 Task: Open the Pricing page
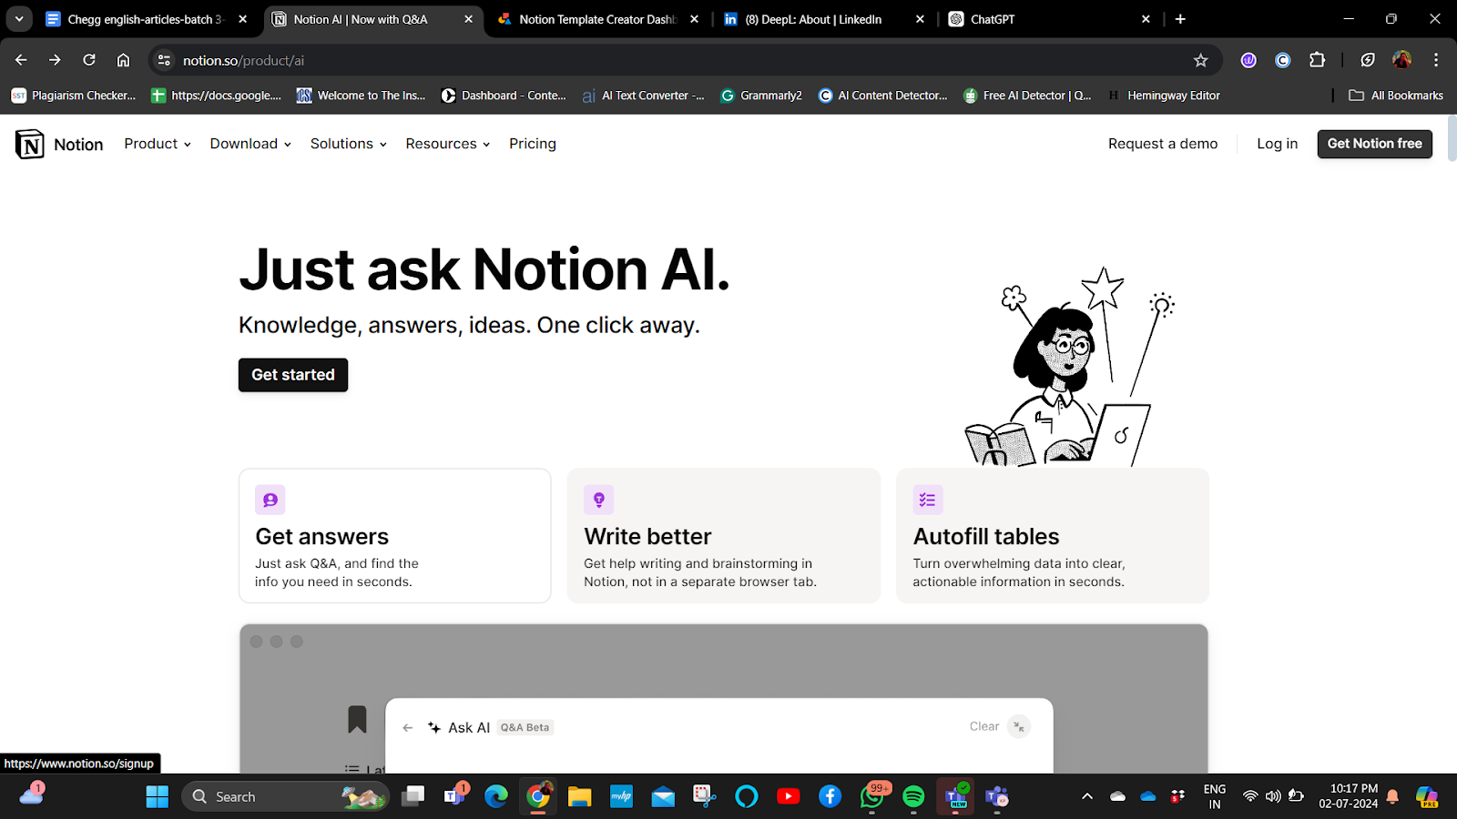(x=533, y=144)
